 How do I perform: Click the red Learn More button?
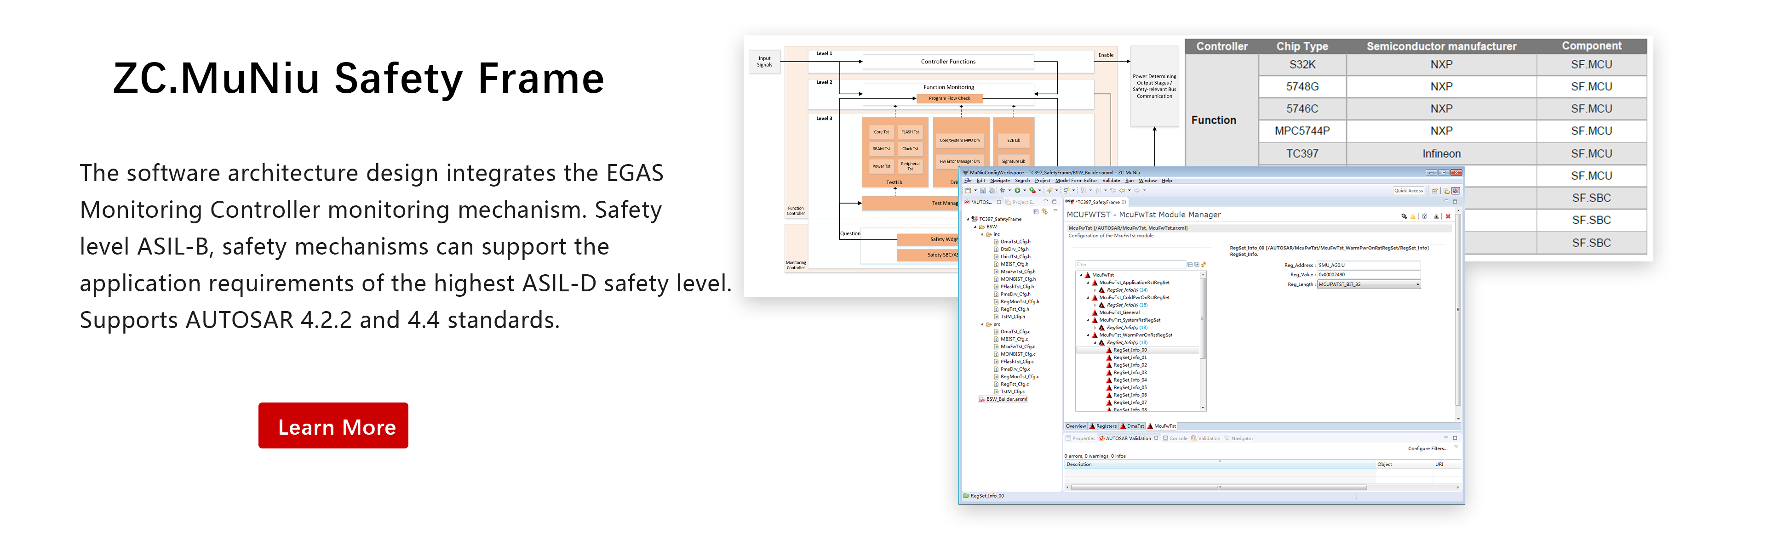click(x=333, y=425)
